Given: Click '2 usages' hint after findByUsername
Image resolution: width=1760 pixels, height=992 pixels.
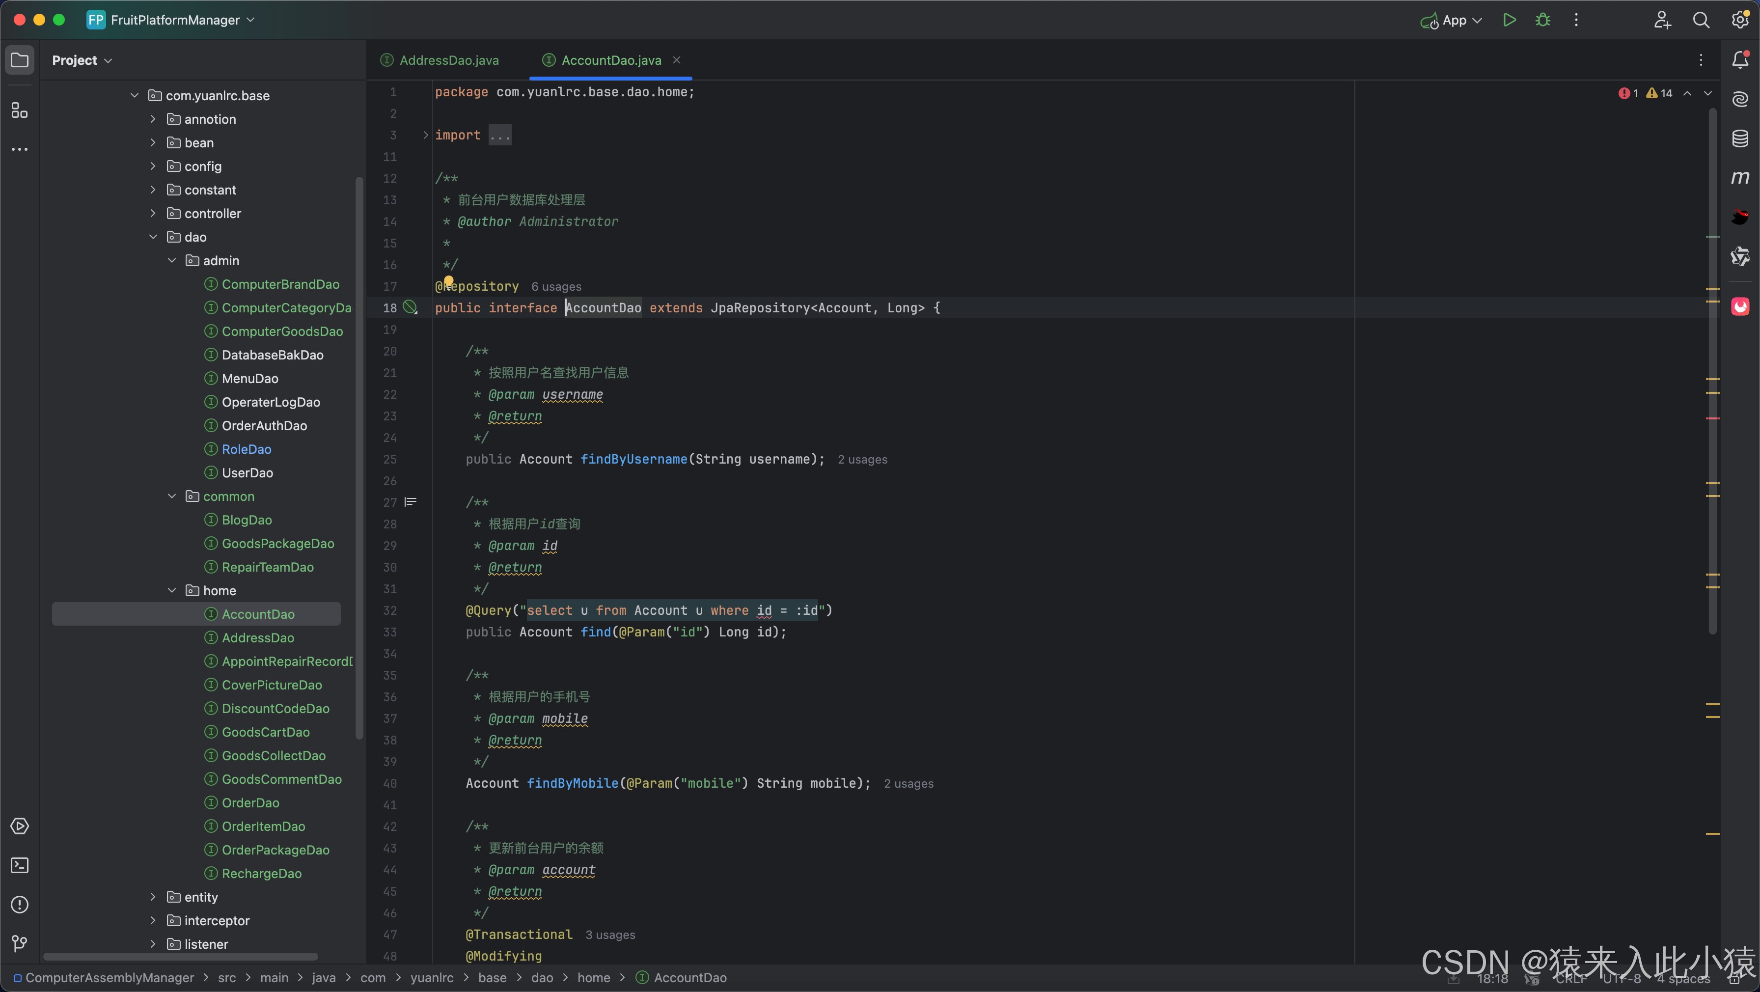Looking at the screenshot, I should [x=862, y=459].
